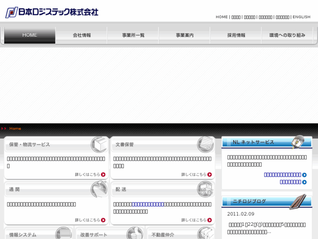Open the 会社情報 navigation tab
318x239 pixels.
[82, 35]
